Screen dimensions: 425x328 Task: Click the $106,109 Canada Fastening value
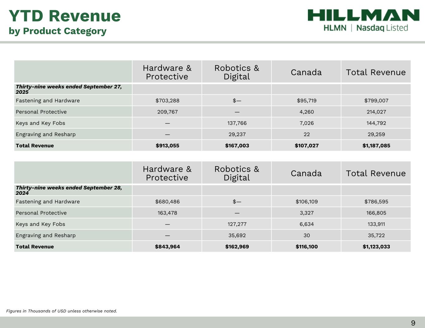pos(306,201)
